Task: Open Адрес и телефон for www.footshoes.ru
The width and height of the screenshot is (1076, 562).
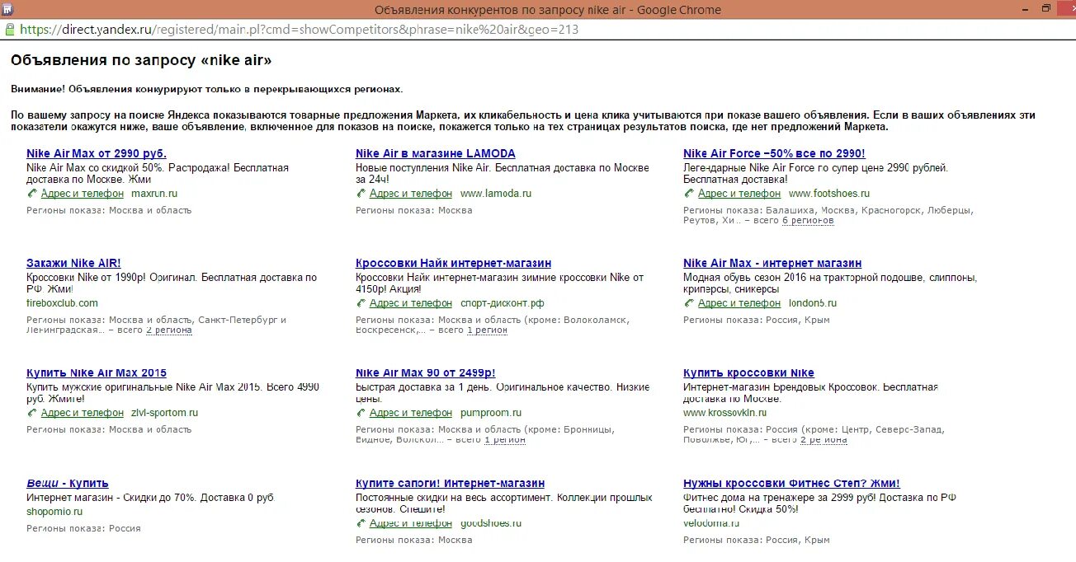Action: 739,194
